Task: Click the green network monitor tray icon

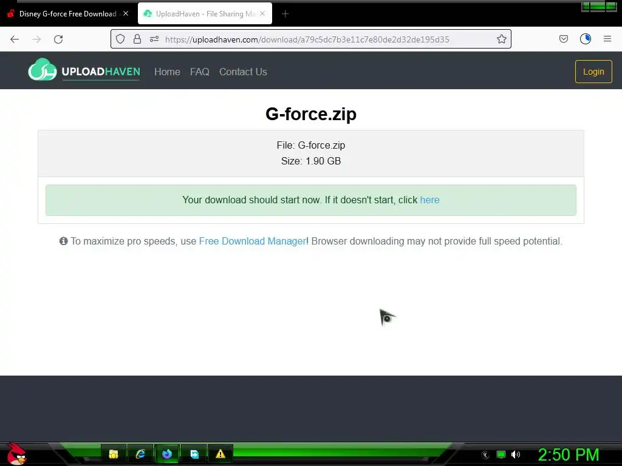Action: [501, 454]
